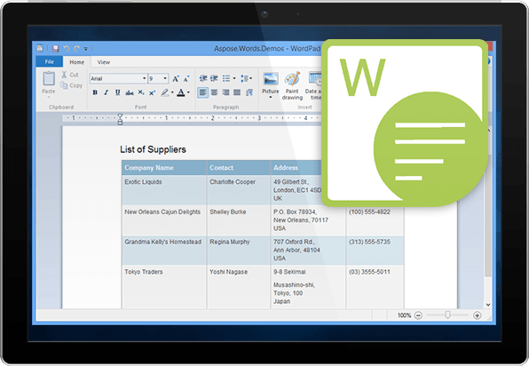Select Justify text alignment

(x=237, y=92)
